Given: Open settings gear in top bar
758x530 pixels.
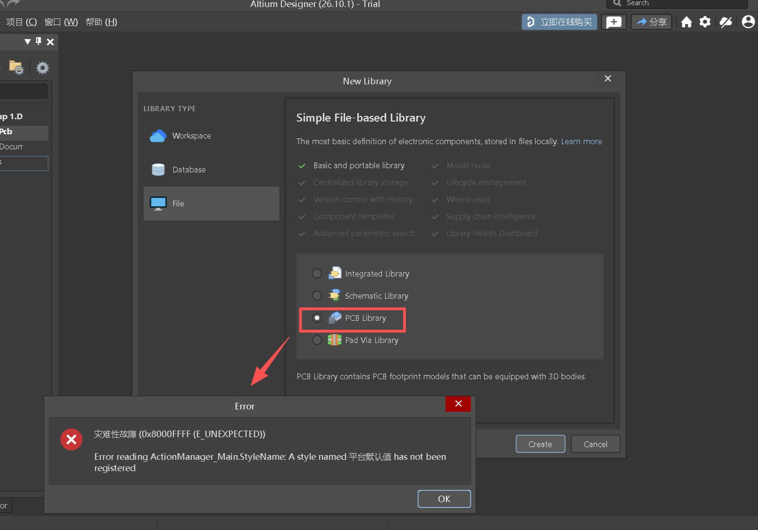Looking at the screenshot, I should [705, 22].
